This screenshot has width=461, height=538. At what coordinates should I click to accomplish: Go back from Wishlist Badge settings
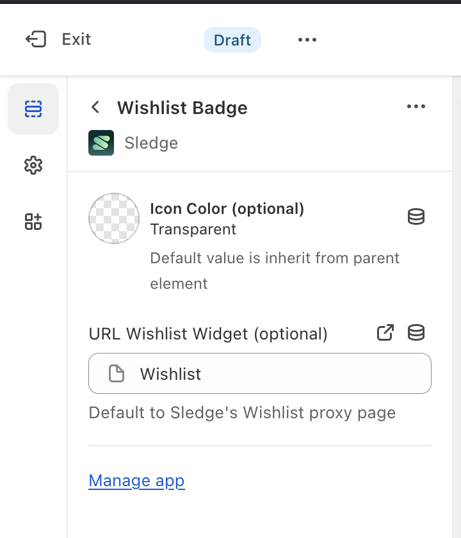click(95, 108)
